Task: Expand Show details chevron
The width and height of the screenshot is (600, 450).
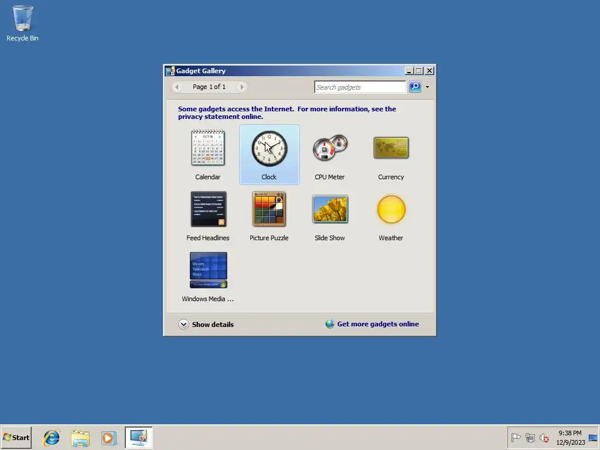Action: 183,324
